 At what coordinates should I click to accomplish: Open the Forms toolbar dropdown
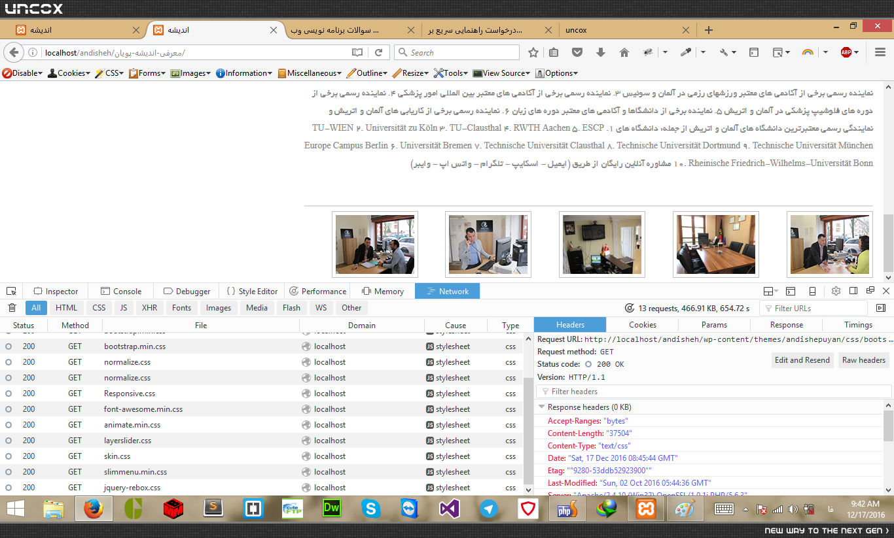[x=149, y=73]
